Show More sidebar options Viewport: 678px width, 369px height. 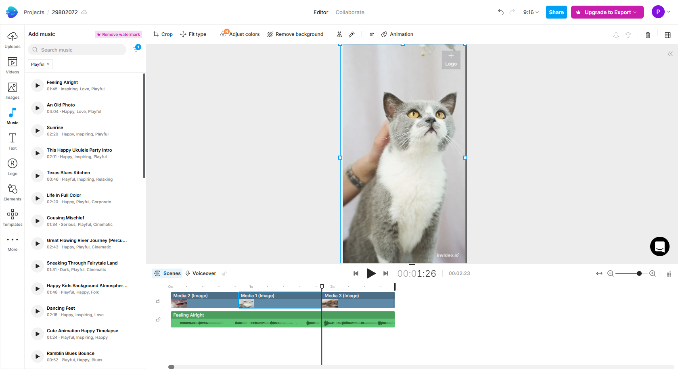(x=13, y=244)
